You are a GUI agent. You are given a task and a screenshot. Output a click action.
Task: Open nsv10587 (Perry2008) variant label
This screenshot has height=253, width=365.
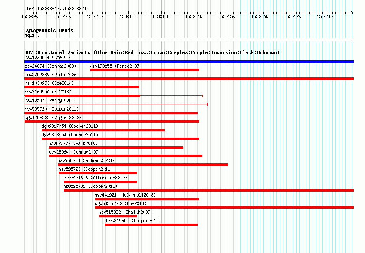click(49, 100)
